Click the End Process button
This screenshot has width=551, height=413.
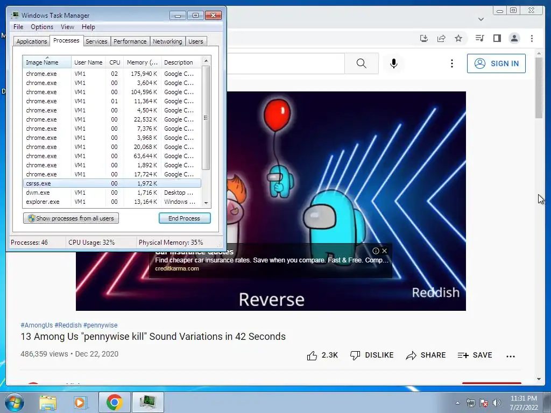(185, 218)
